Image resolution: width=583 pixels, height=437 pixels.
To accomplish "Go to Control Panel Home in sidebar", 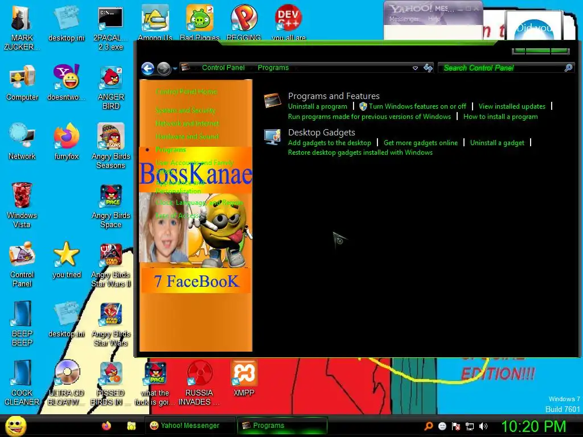I will coord(186,92).
